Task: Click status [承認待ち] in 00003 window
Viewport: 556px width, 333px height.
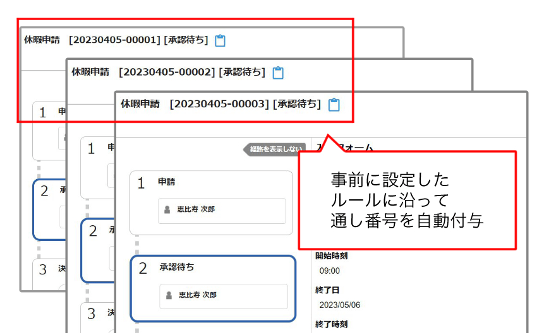Action: [297, 103]
